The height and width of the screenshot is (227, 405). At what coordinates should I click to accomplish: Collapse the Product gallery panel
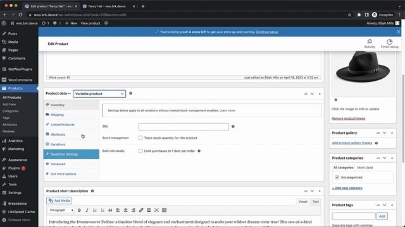(x=392, y=133)
